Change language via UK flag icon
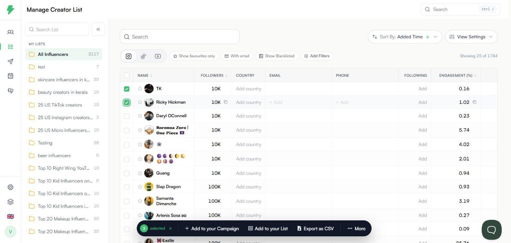This screenshot has width=511, height=243. point(10,216)
